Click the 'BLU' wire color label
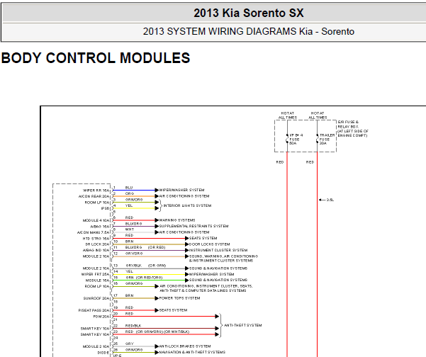426x357 pixels. point(129,188)
